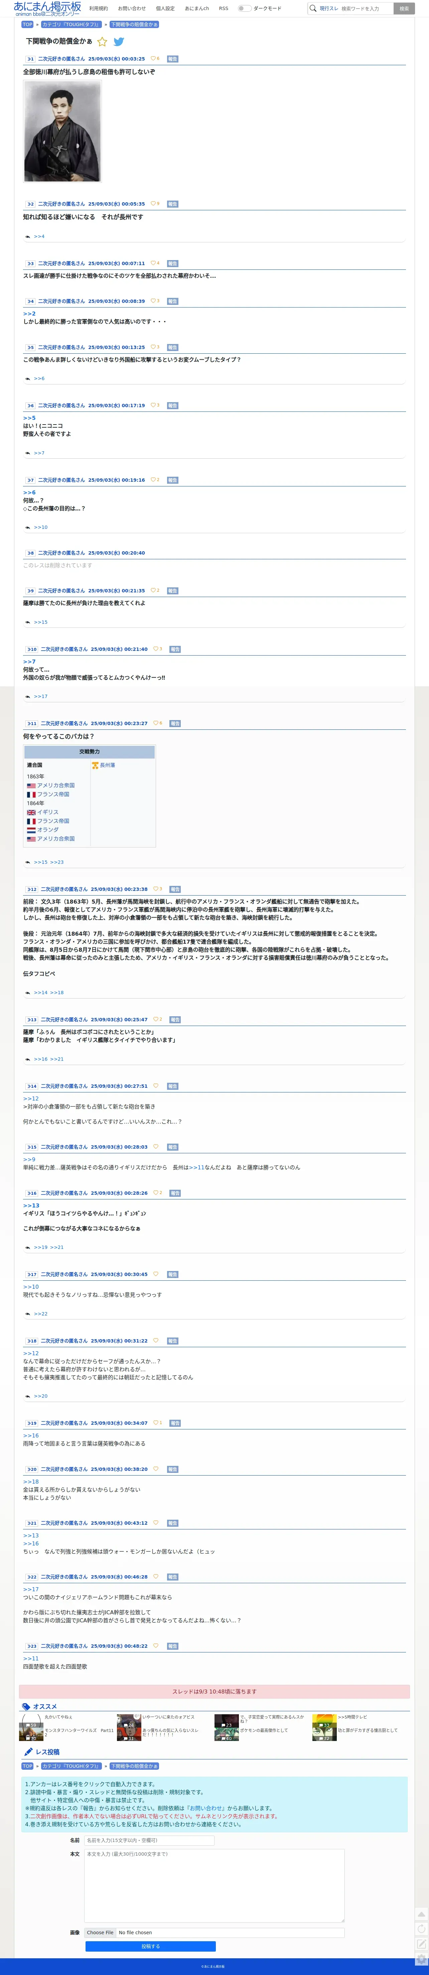429x1975 pixels.
Task: Open recommended thread ポケモンの最高傑作として
Action: [264, 1730]
